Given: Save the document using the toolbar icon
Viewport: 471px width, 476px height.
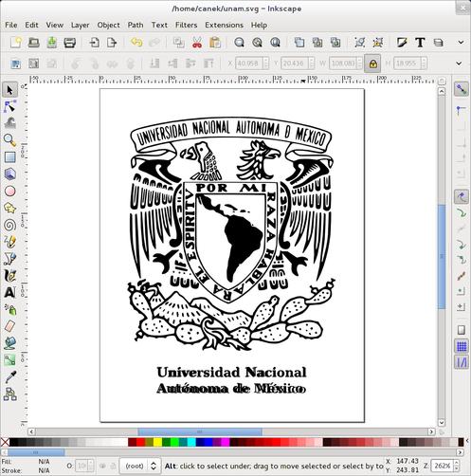Looking at the screenshot, I should click(52, 42).
